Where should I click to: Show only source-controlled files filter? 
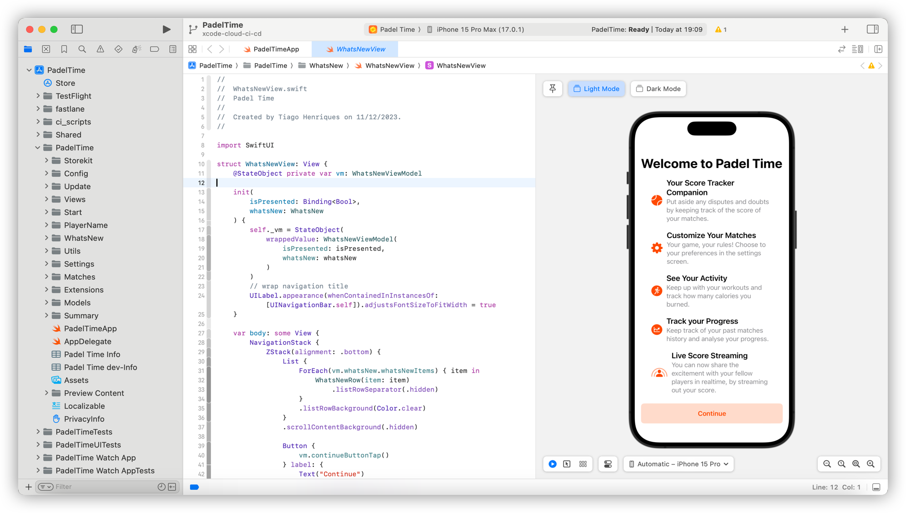coord(172,487)
